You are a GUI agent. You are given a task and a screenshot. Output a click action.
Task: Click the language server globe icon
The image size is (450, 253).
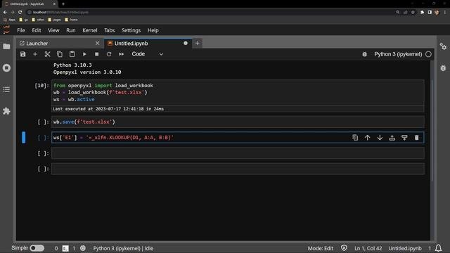click(83, 248)
